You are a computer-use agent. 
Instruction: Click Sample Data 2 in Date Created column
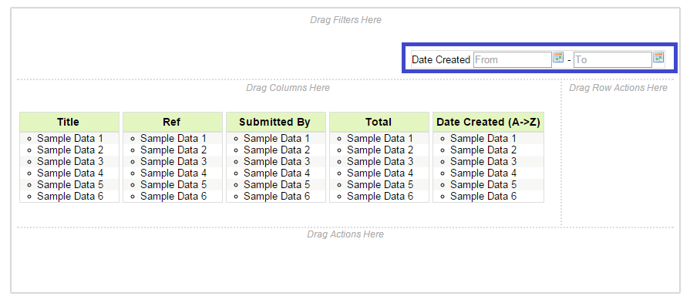[x=483, y=150]
